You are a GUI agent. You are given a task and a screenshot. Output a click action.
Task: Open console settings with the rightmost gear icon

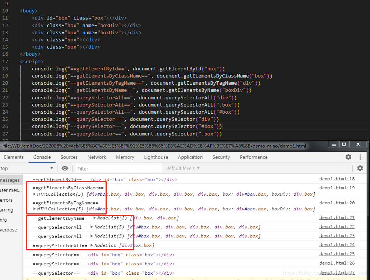pyautogui.click(x=360, y=168)
